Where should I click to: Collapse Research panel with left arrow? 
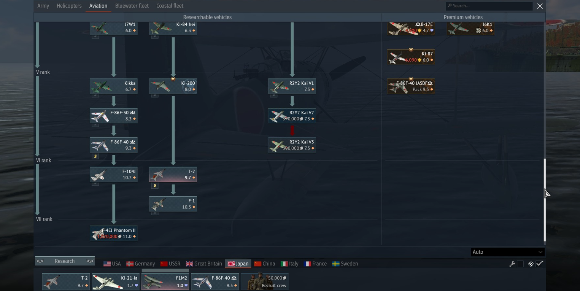[x=40, y=261]
